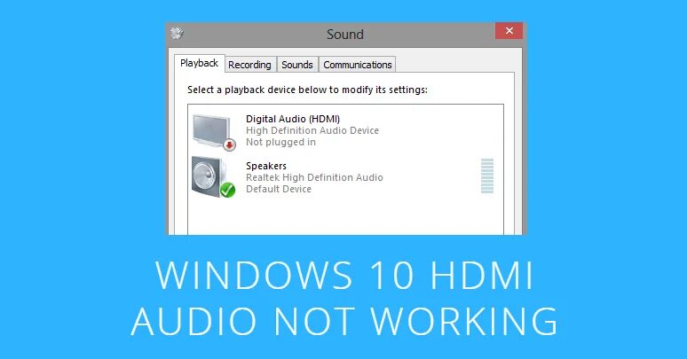Close the Sound dialog window
687x359 pixels.
click(509, 31)
